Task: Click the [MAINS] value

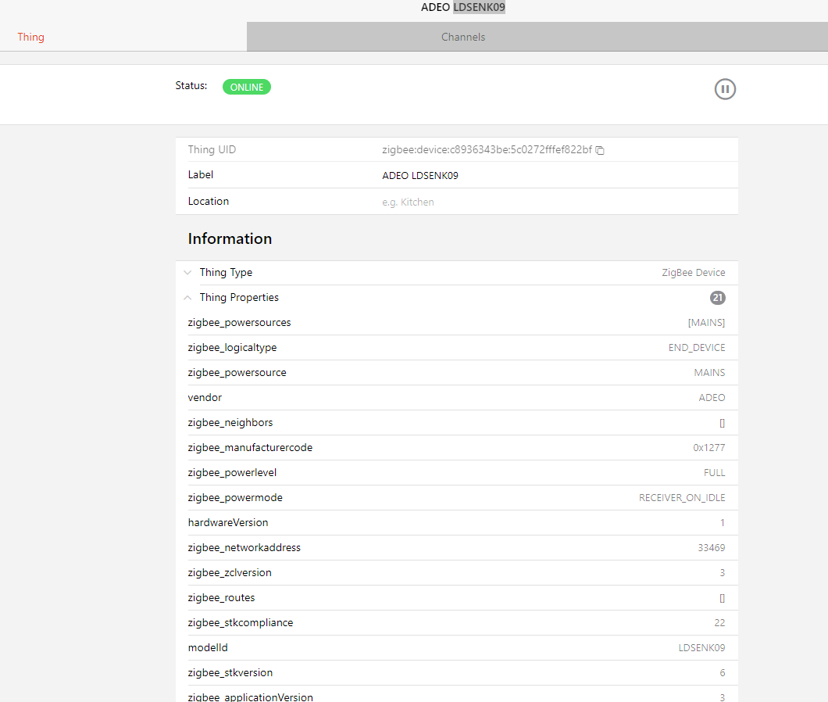Action: pyautogui.click(x=706, y=322)
